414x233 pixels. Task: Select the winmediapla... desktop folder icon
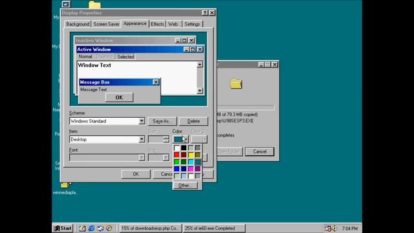(65, 188)
